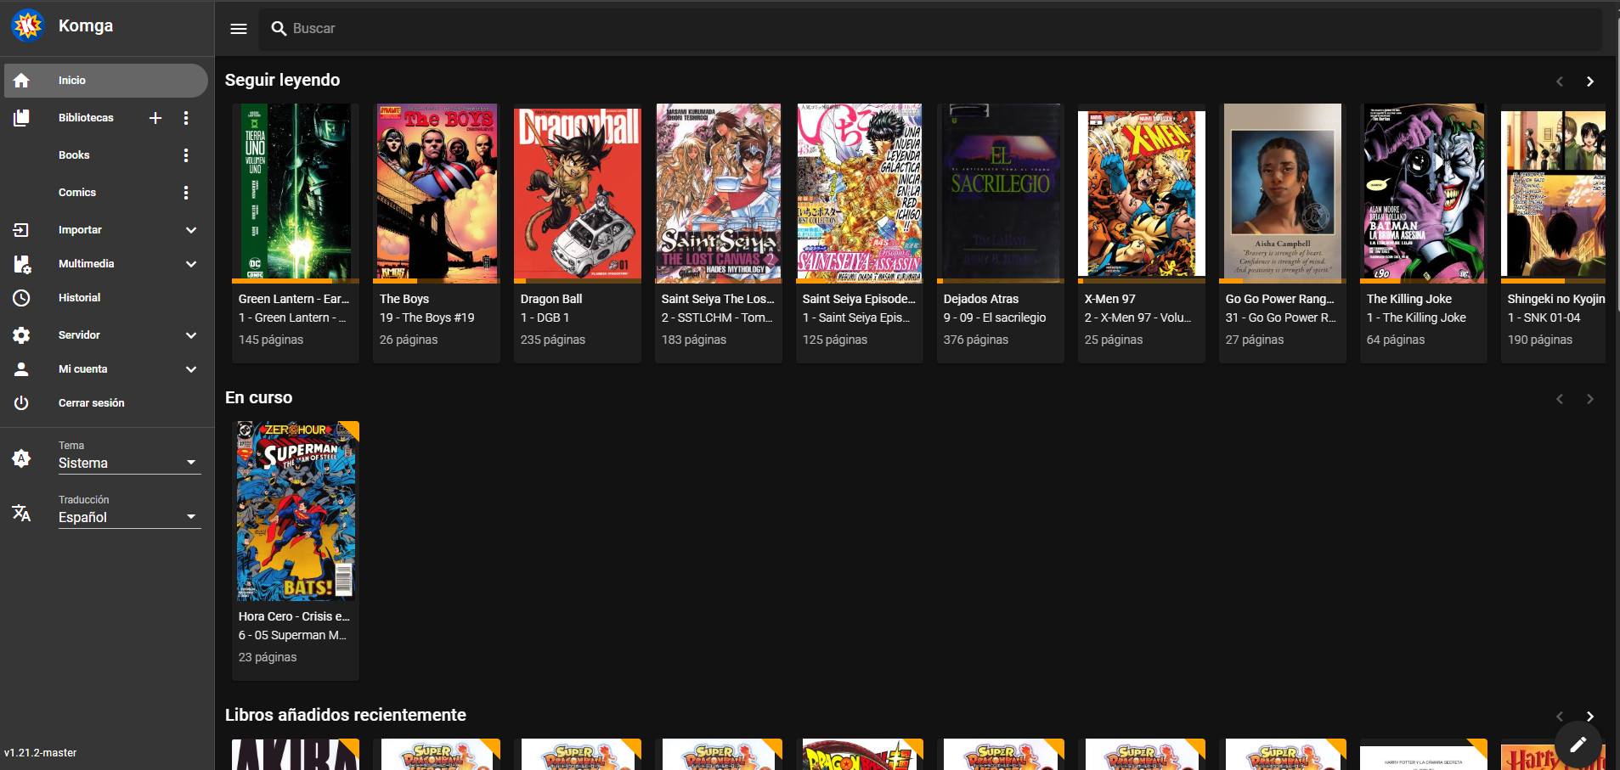The width and height of the screenshot is (1620, 770).
Task: Expand the Servidor settings section
Action: [x=191, y=335]
